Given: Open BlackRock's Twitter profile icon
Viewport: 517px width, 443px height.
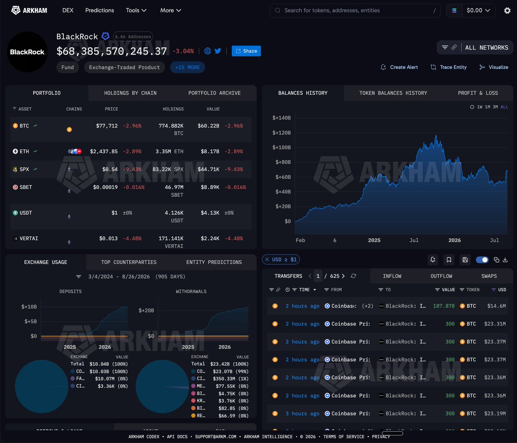Looking at the screenshot, I should (218, 51).
